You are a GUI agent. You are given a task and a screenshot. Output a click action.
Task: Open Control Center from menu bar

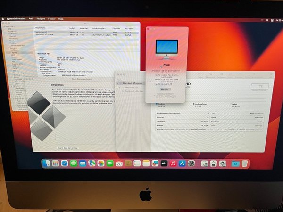click(272, 20)
